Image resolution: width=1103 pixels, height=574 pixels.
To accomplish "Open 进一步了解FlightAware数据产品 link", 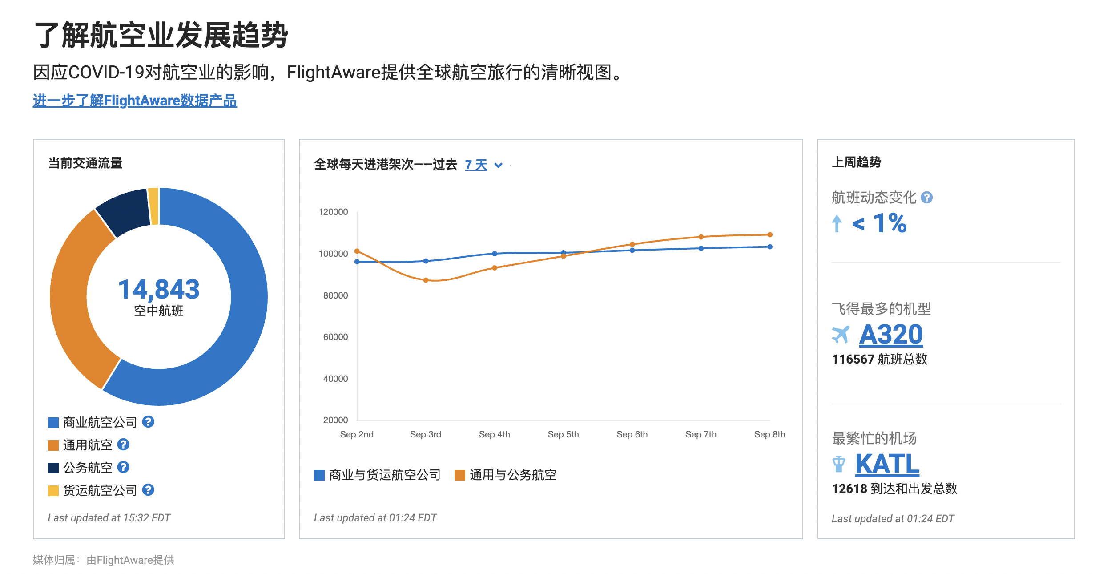I will coord(135,101).
